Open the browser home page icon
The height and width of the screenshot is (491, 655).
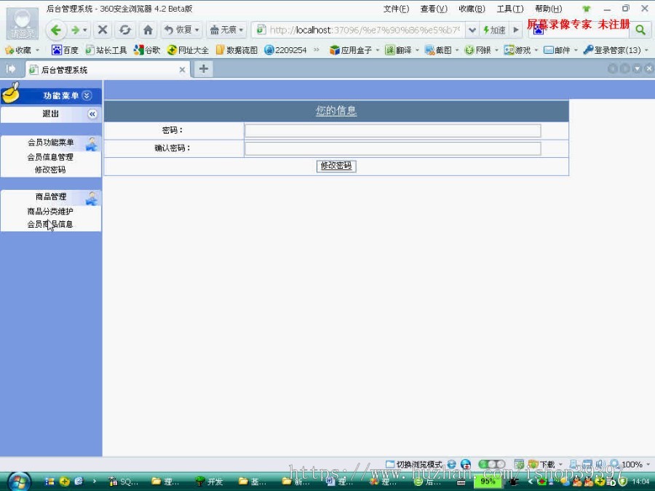coord(148,30)
